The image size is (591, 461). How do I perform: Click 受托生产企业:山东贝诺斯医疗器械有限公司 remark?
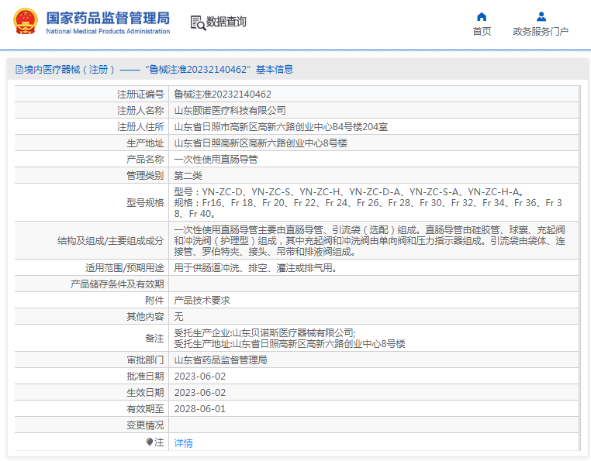click(x=264, y=332)
